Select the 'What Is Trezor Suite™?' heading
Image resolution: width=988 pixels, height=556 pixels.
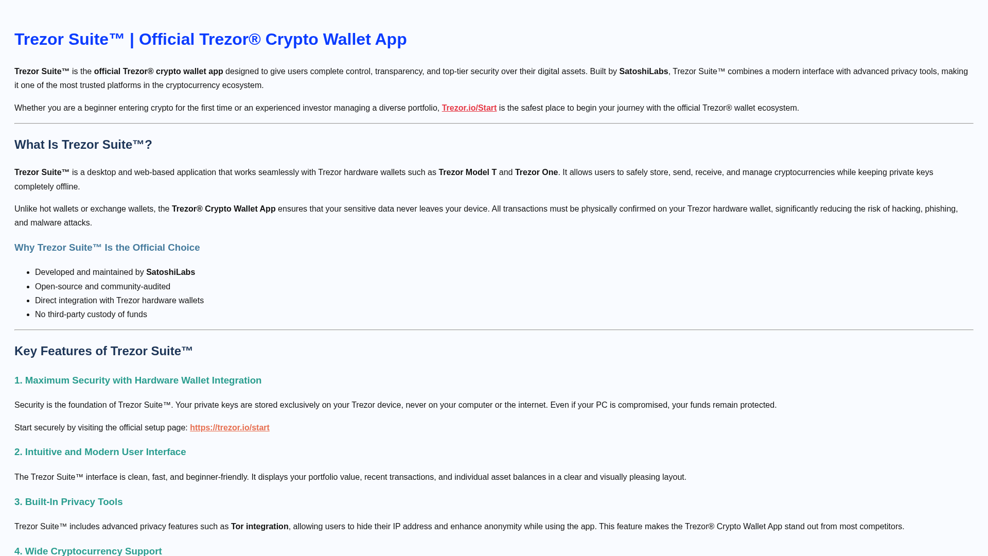click(x=83, y=145)
